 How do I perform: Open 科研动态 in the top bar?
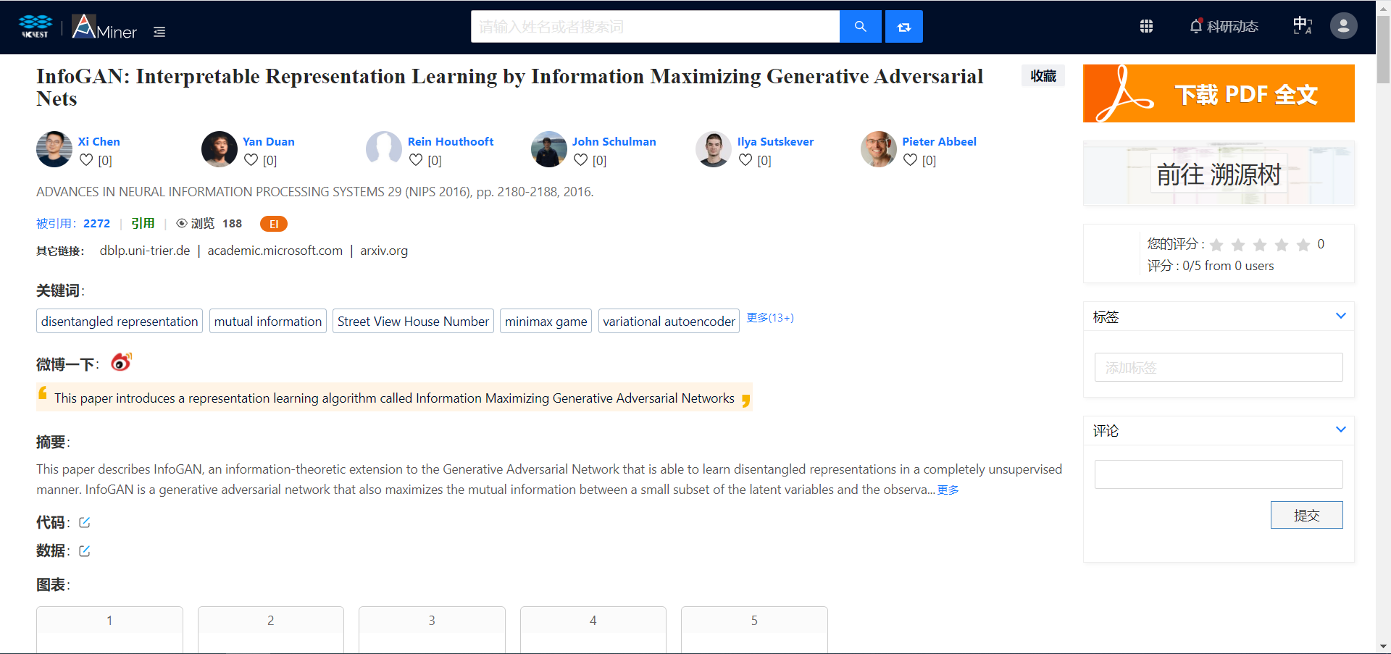point(1232,27)
